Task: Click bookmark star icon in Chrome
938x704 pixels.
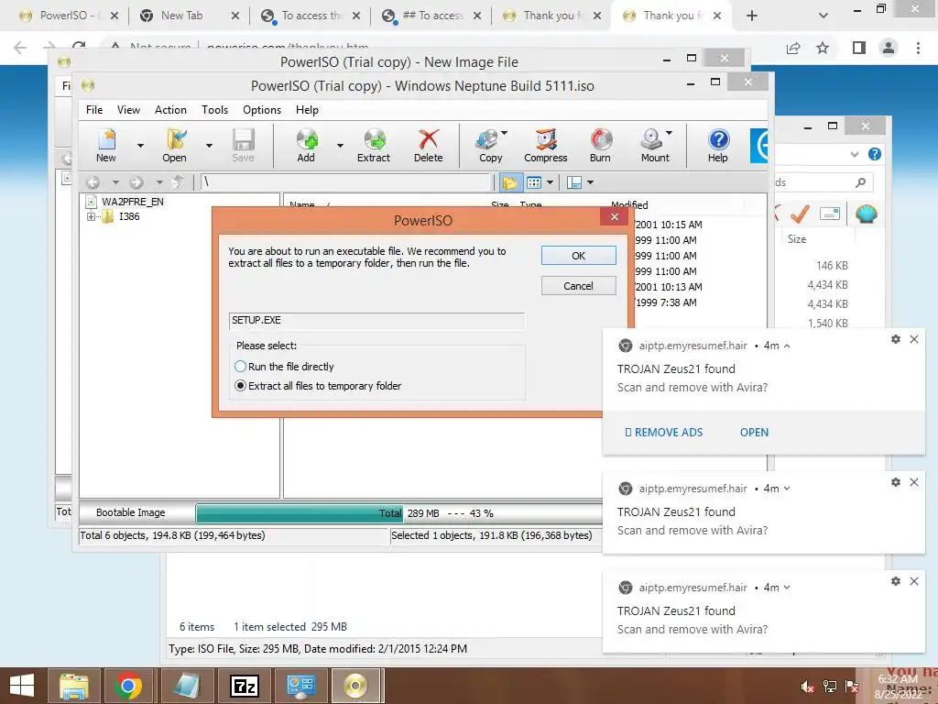Action: 823,48
